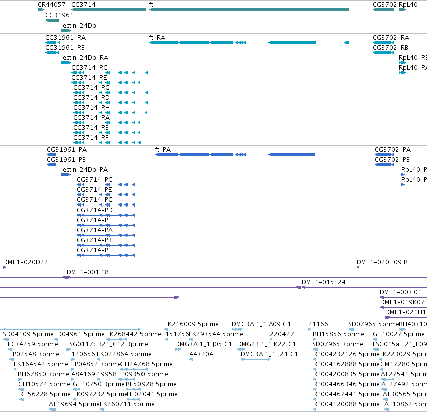Select the EC34259.5prime EST label

33,344
